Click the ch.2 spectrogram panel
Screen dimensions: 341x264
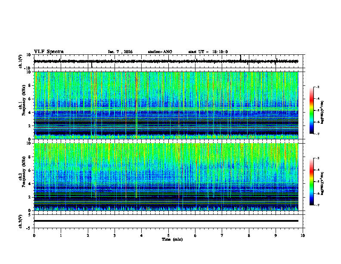coord(166,177)
